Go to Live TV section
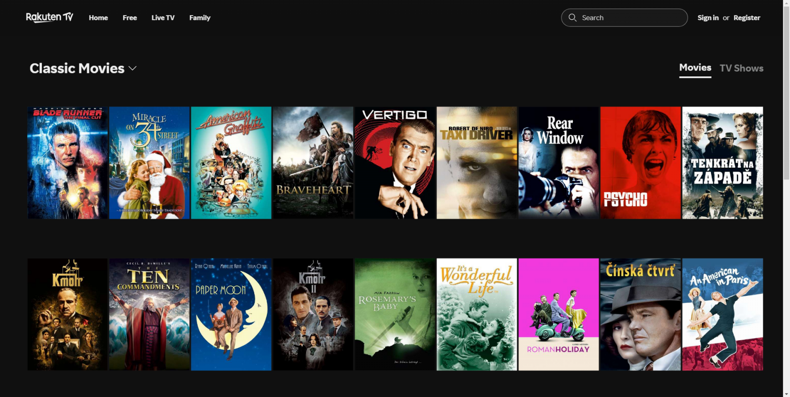The width and height of the screenshot is (790, 397). [163, 18]
